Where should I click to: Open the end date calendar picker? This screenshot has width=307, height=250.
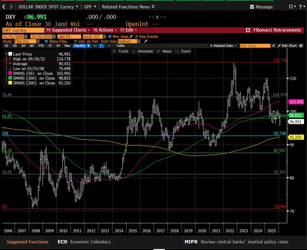click(54, 37)
